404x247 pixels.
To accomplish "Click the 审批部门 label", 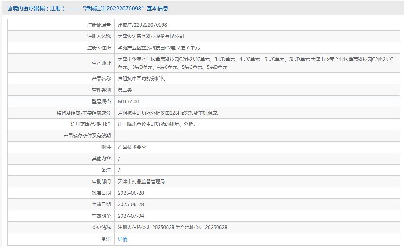I will tap(101, 181).
